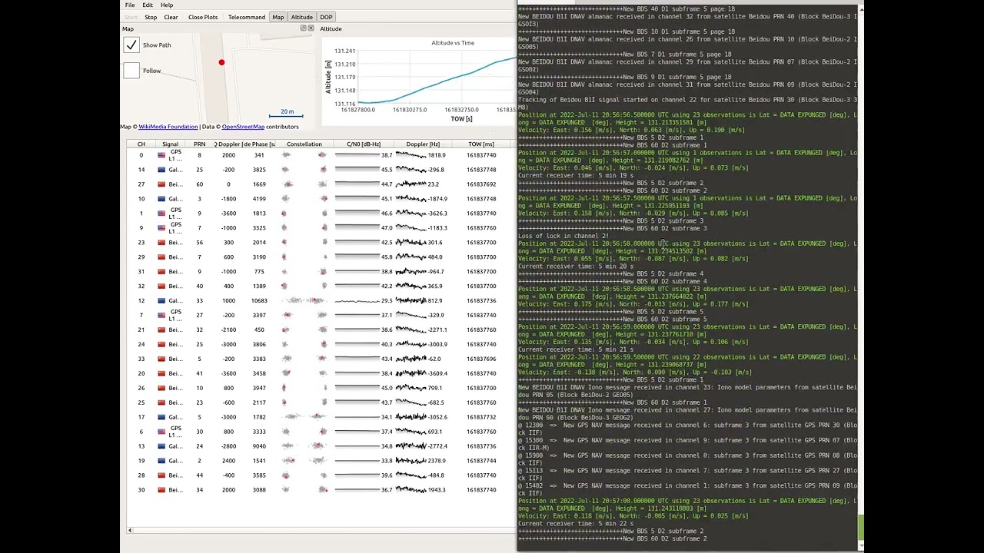
Task: Select Doppler value -3609.4 in channel 20 row
Action: [x=437, y=373]
